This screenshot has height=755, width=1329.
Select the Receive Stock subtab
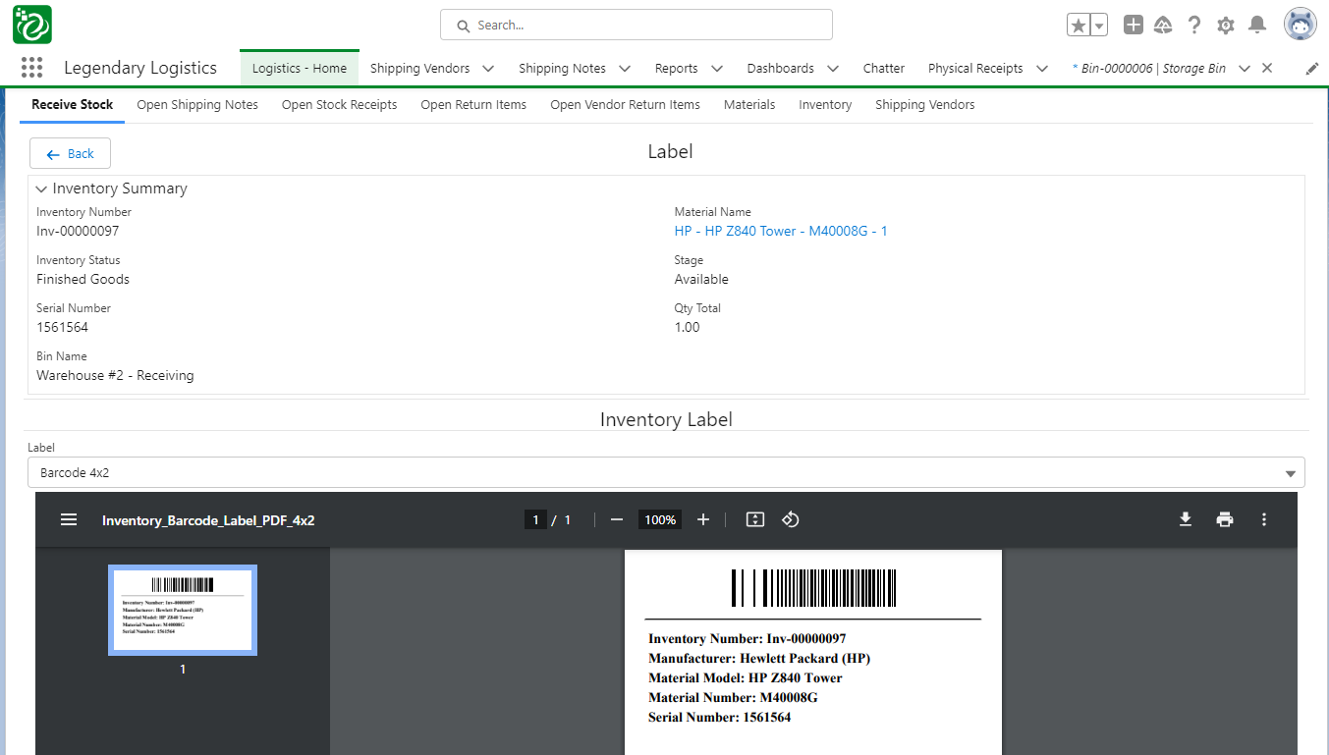(x=73, y=104)
